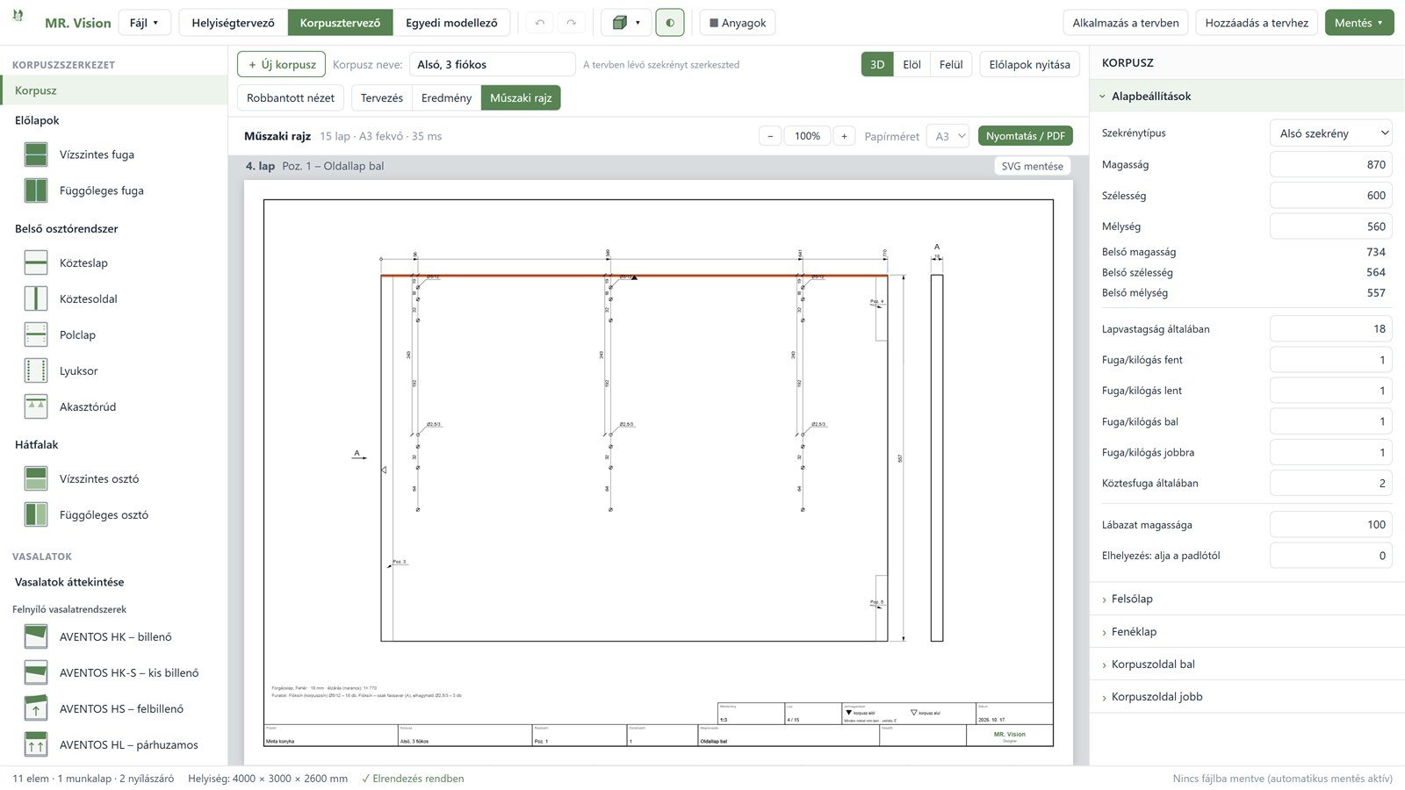The width and height of the screenshot is (1405, 790).
Task: Expand the Fenéklap section
Action: click(1247, 631)
